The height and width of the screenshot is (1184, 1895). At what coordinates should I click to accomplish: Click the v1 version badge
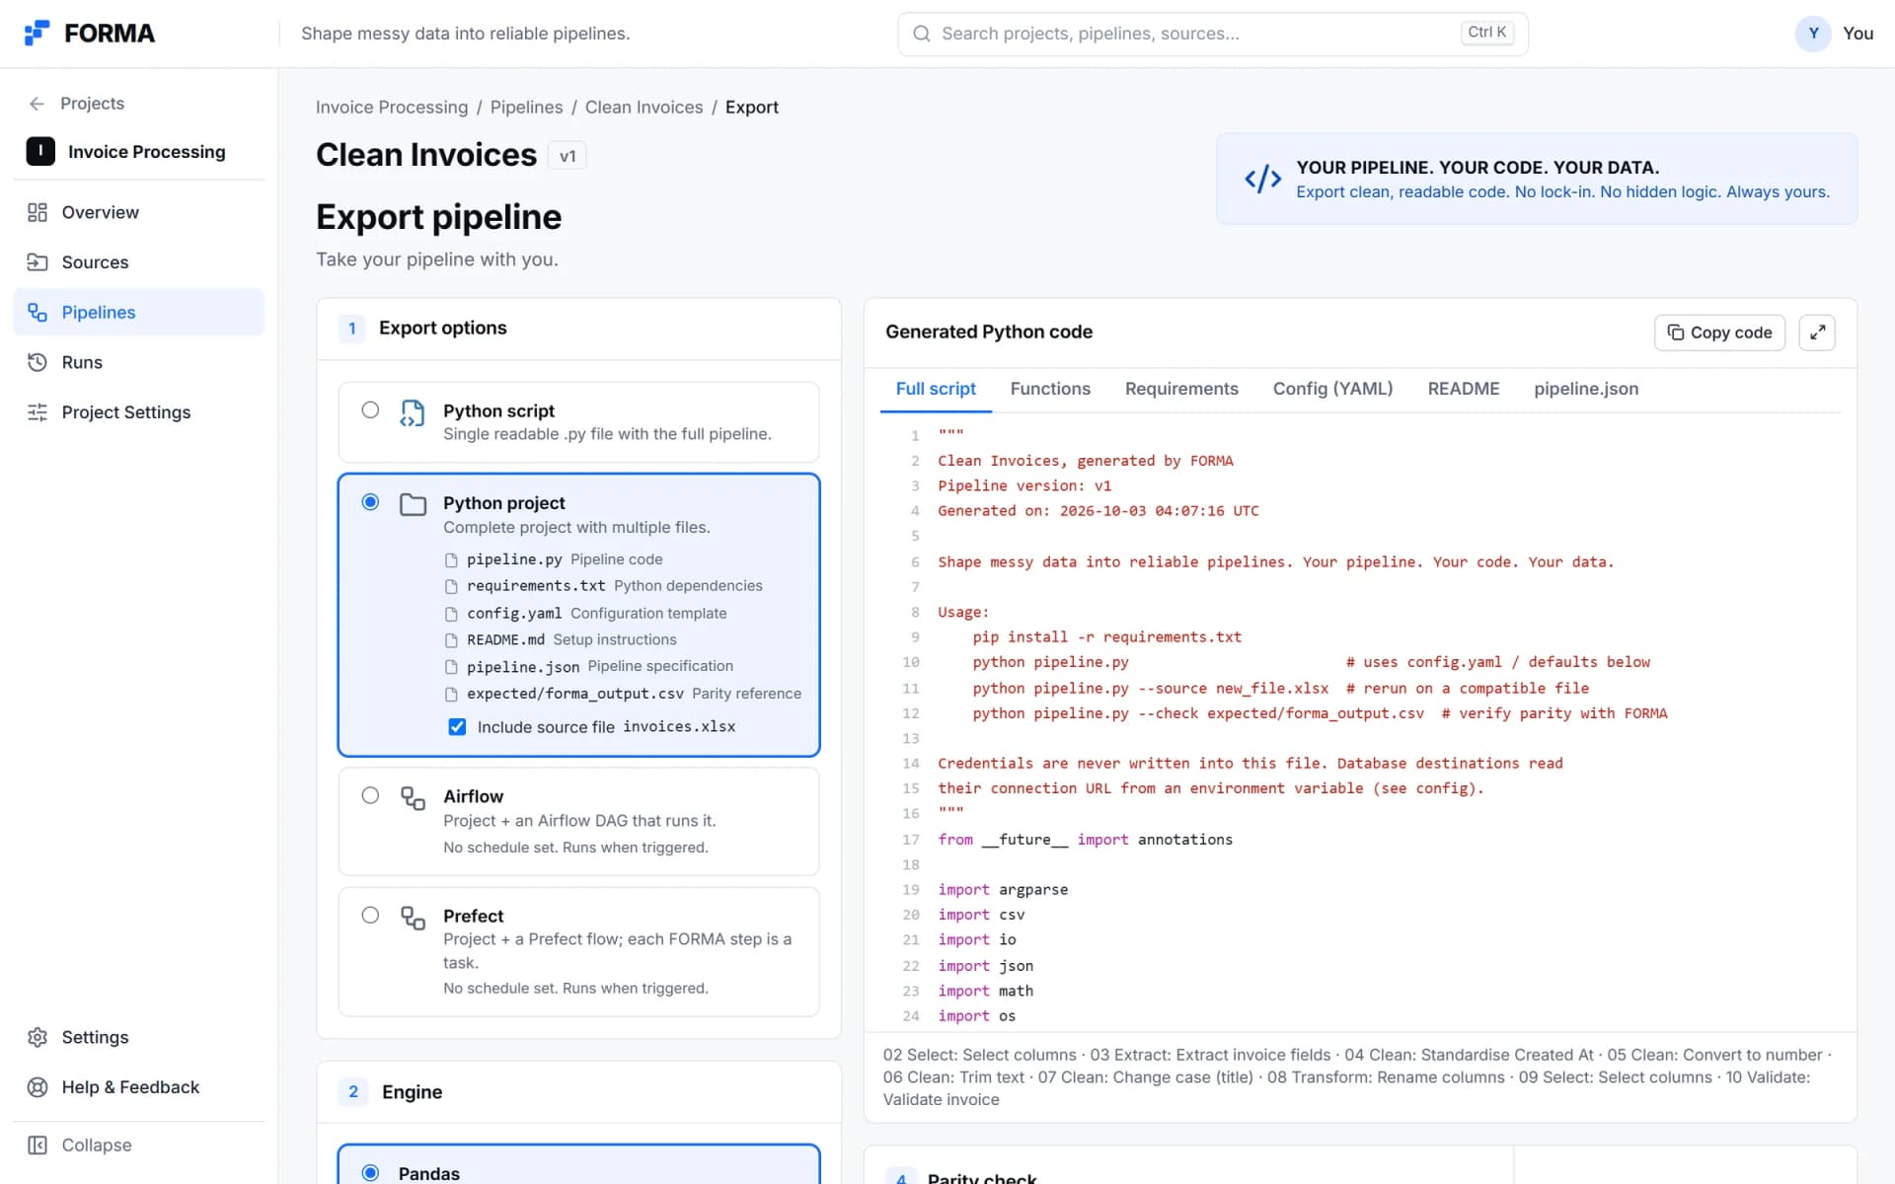(x=568, y=156)
